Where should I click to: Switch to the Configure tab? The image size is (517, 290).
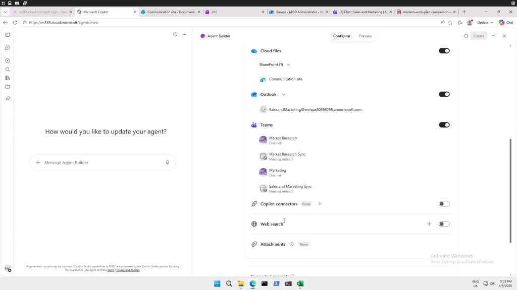pyautogui.click(x=341, y=36)
